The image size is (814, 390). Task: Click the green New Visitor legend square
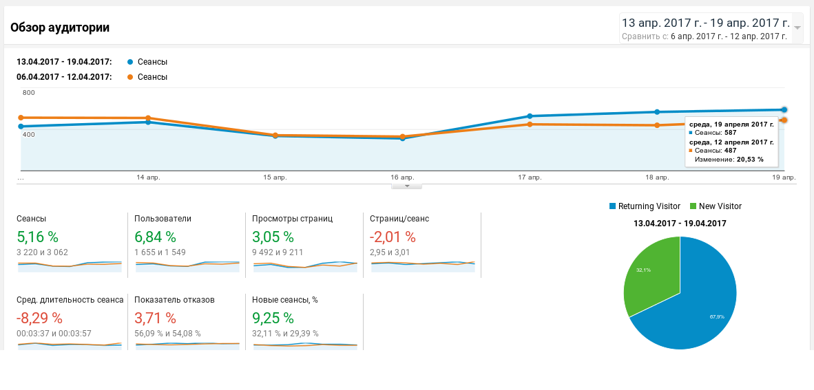click(x=693, y=206)
